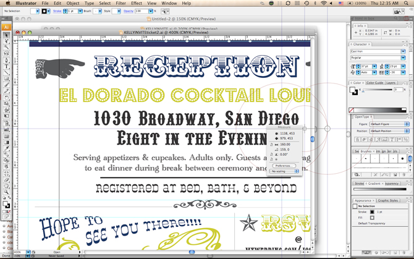Click the Preferences button in Measure panel

284,166
